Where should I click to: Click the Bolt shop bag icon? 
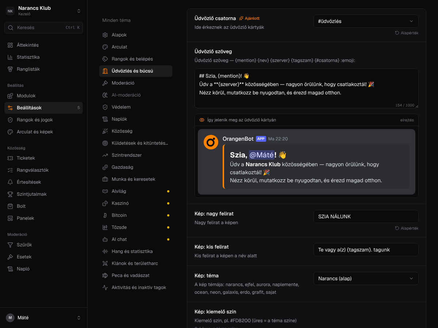click(10, 206)
